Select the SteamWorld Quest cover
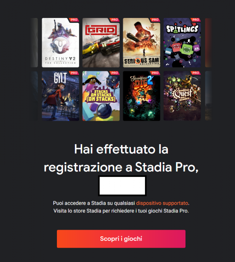 (182, 96)
